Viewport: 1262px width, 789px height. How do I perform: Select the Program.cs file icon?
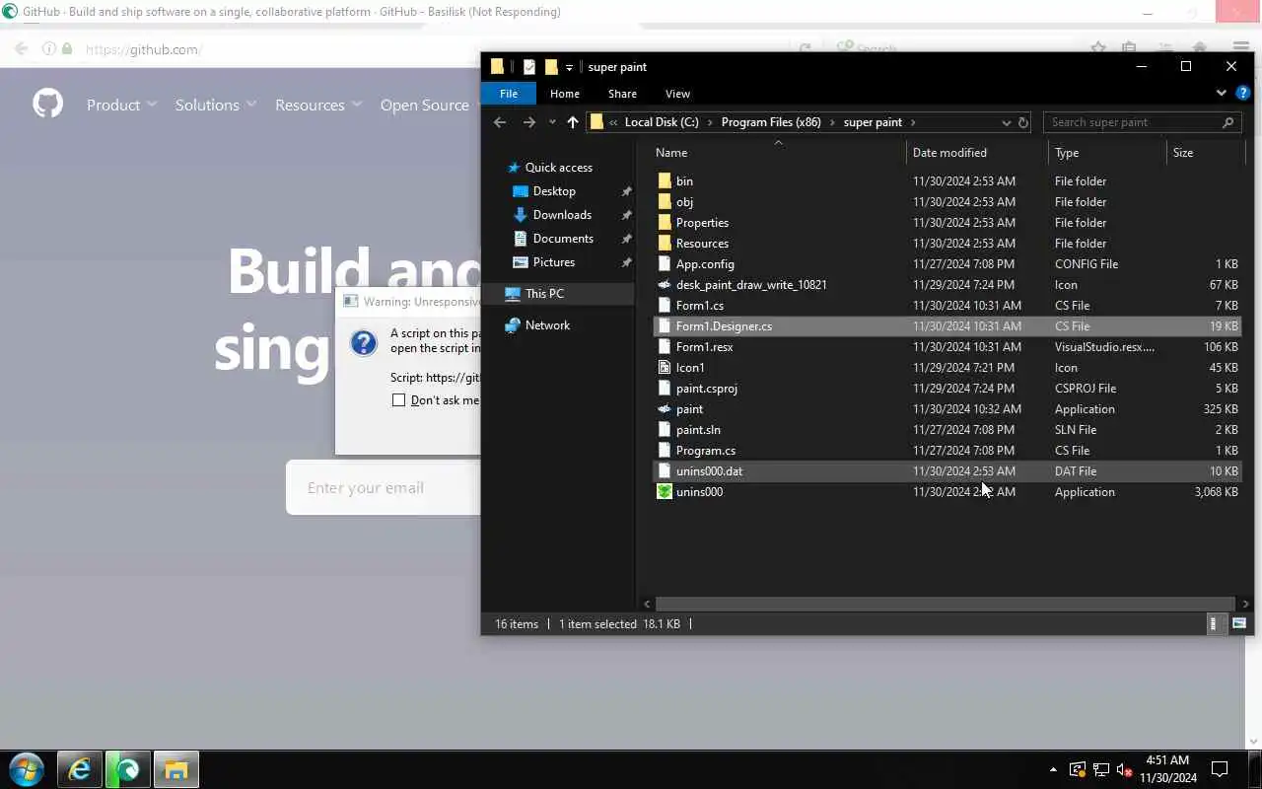tap(665, 450)
